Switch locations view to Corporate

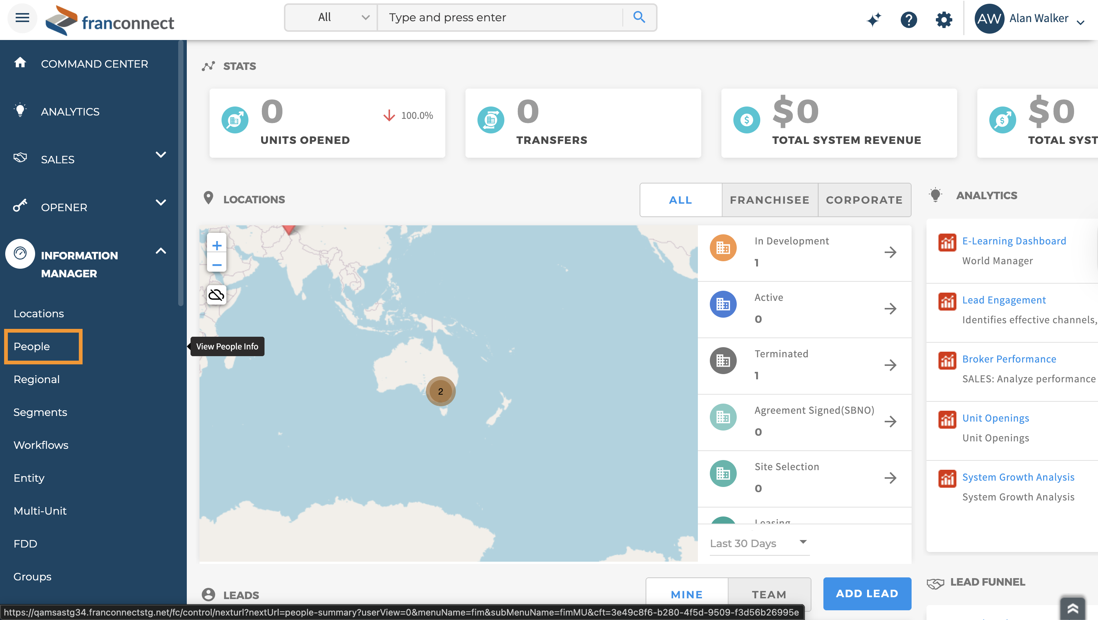864,200
